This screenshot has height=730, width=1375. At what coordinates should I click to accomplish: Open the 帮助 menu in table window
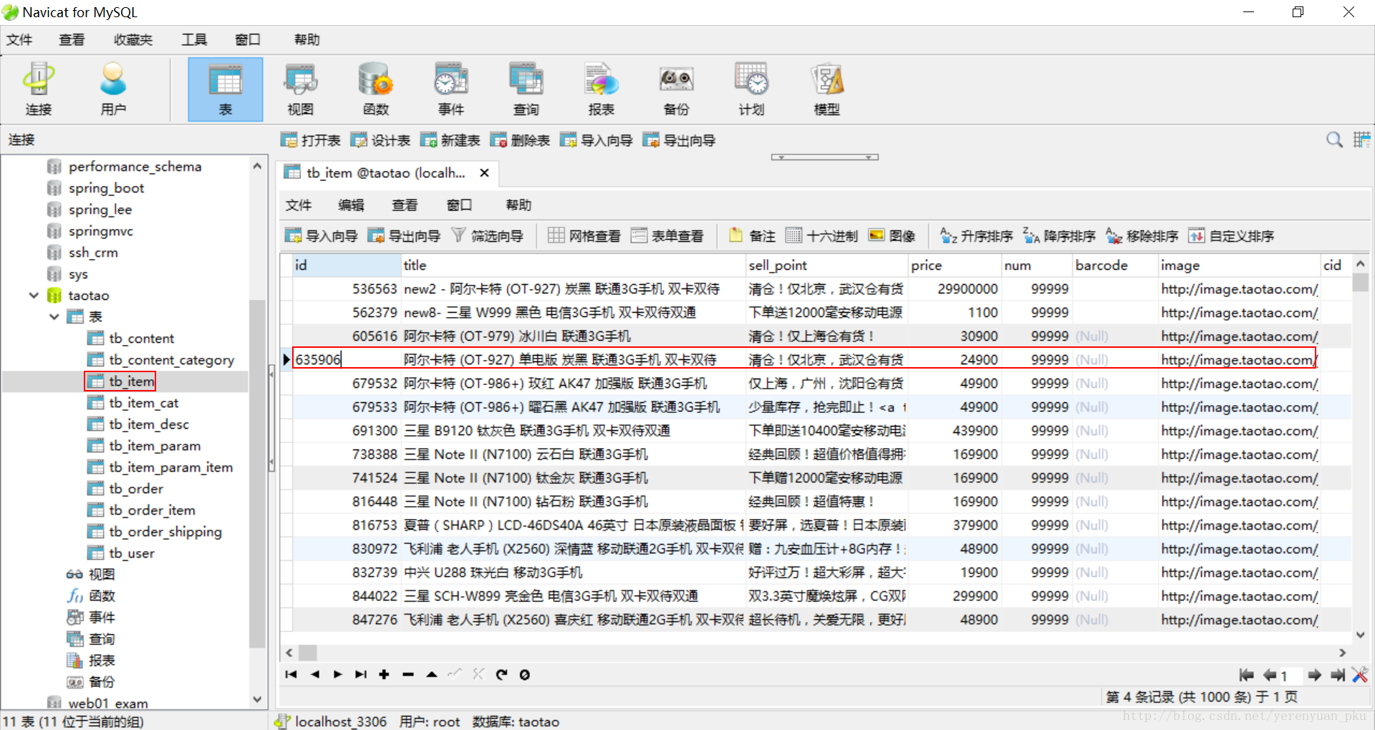(518, 205)
